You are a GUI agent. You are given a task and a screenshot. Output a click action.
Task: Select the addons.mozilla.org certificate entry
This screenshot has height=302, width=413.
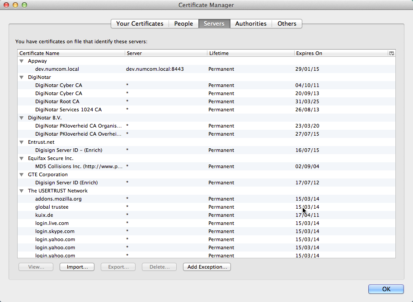coord(58,199)
